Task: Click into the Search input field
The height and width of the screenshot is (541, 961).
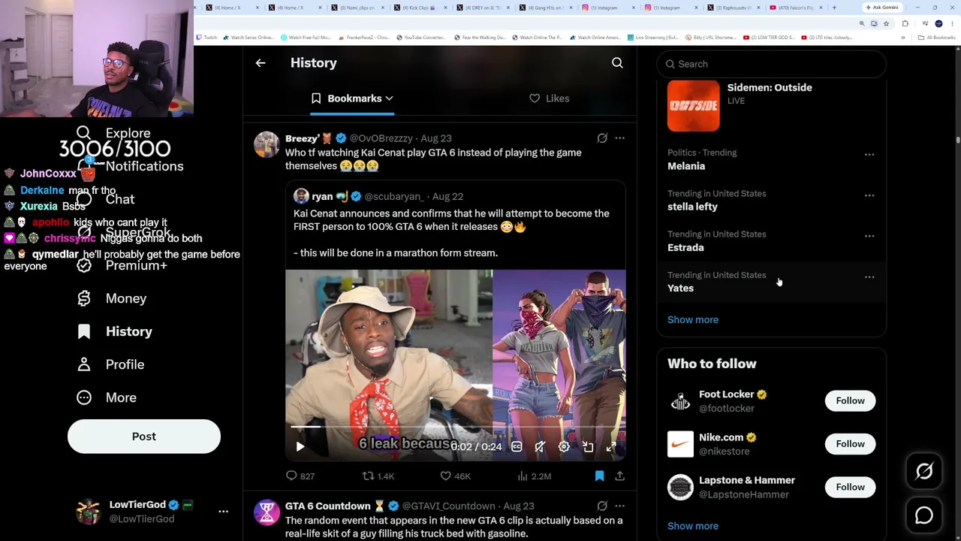Action: pos(772,64)
